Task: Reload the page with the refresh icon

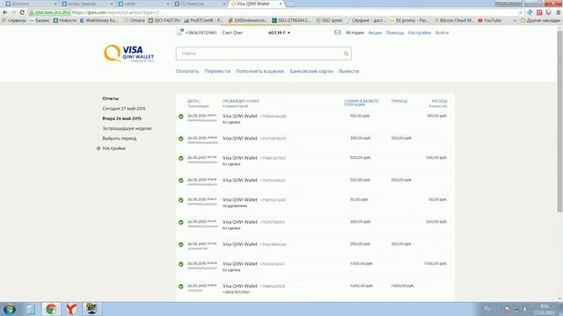Action: coord(22,12)
